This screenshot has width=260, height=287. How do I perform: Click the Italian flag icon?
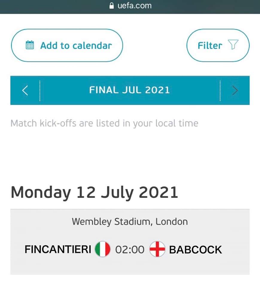click(x=103, y=249)
